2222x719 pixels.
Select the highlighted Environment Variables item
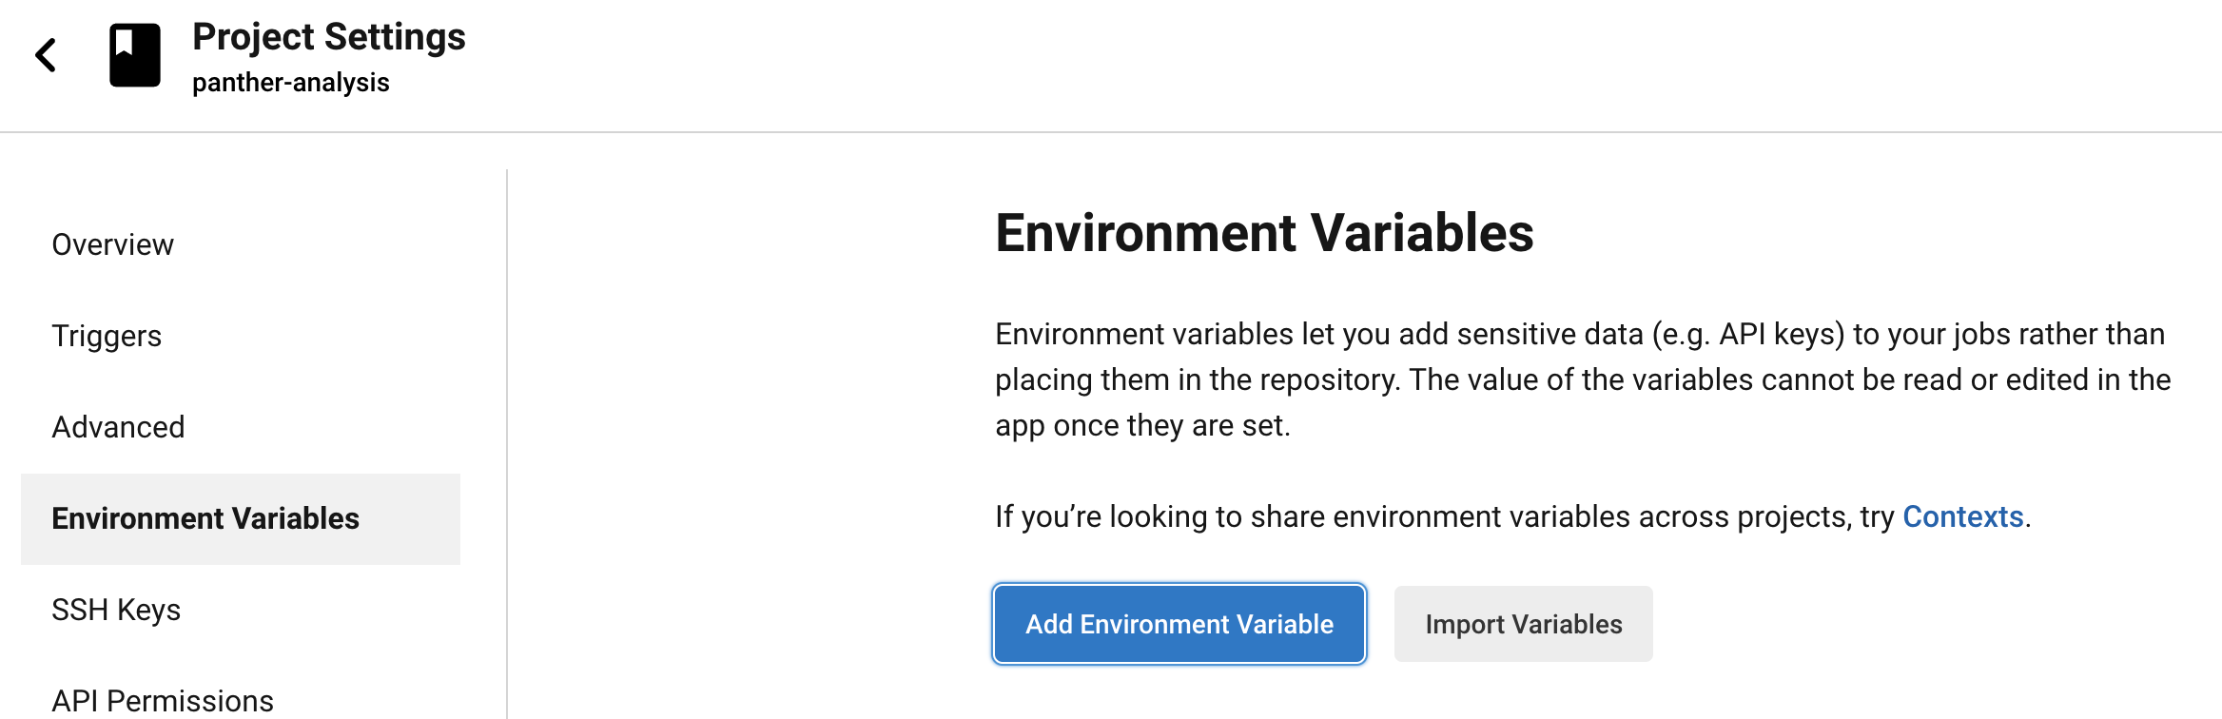(205, 519)
